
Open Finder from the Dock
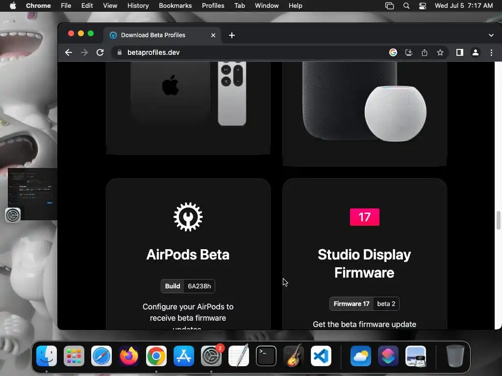click(x=47, y=356)
